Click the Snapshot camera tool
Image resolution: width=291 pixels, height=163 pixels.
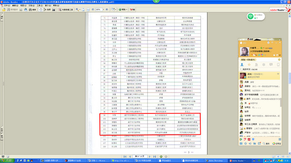click(53, 10)
